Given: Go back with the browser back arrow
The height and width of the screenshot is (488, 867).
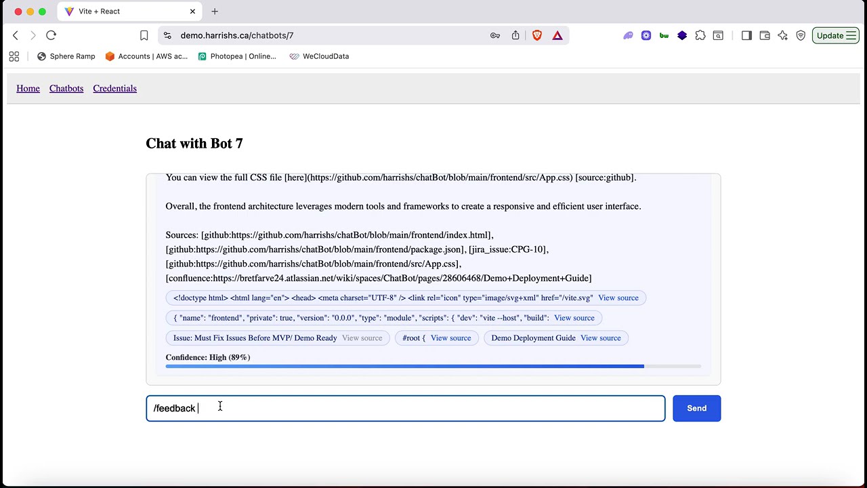Looking at the screenshot, I should [16, 35].
